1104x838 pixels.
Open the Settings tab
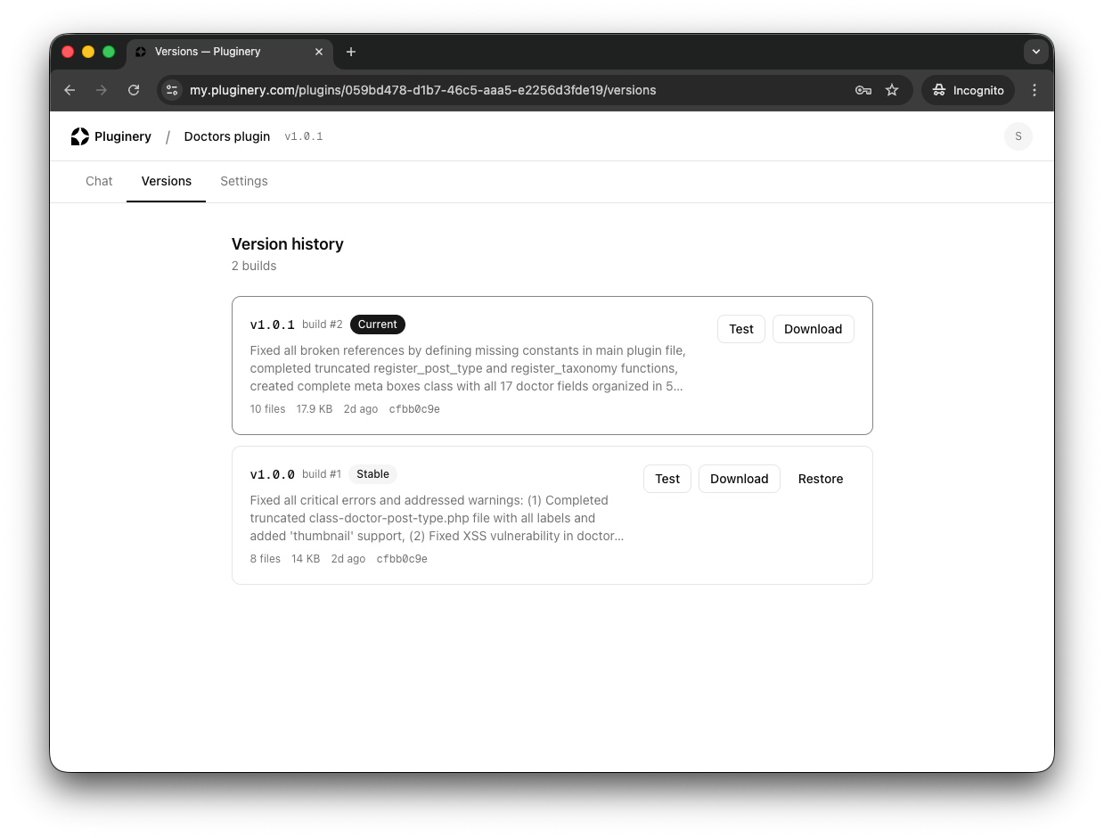pos(244,181)
